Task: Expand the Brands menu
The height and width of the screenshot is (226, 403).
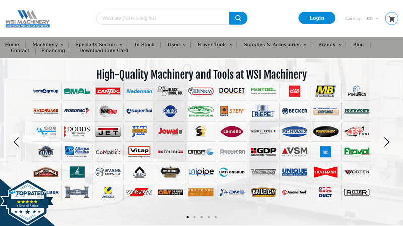Action: pyautogui.click(x=330, y=45)
